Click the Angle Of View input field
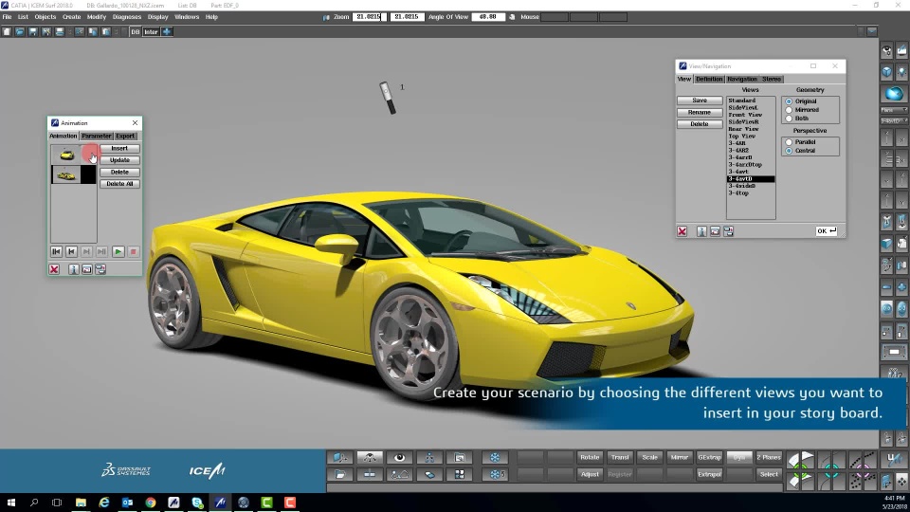The width and height of the screenshot is (910, 512). point(489,17)
